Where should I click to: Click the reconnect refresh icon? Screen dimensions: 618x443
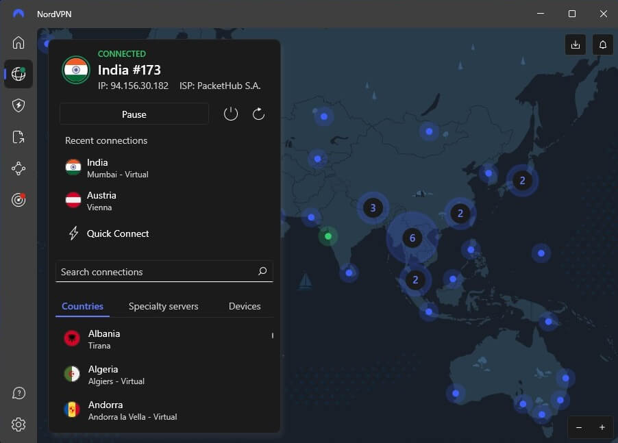pos(258,114)
